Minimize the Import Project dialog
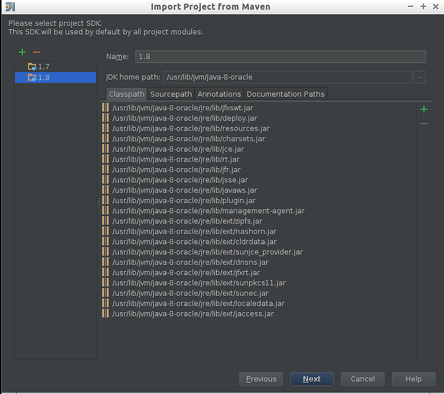 click(x=410, y=7)
